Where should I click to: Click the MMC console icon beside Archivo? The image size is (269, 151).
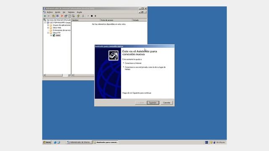coord(45,12)
